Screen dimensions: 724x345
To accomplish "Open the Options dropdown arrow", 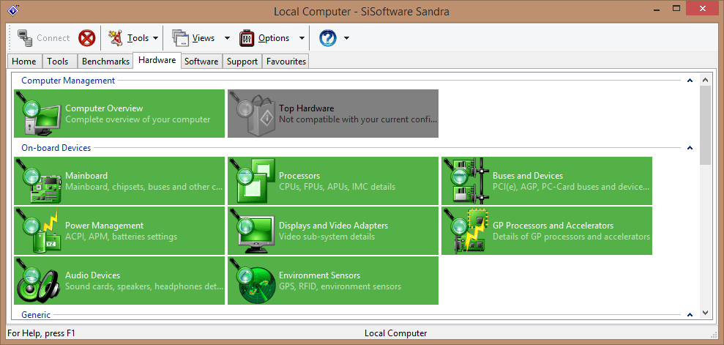I will [302, 38].
